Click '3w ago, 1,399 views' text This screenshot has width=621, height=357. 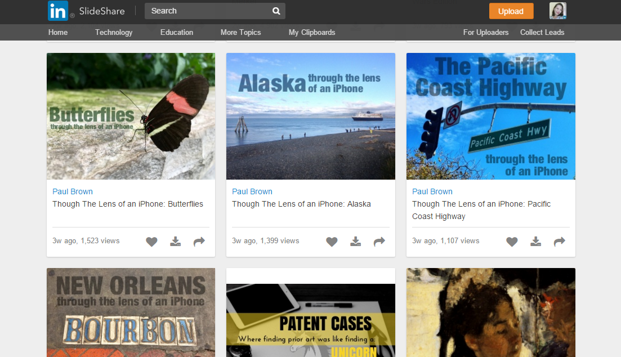click(265, 241)
